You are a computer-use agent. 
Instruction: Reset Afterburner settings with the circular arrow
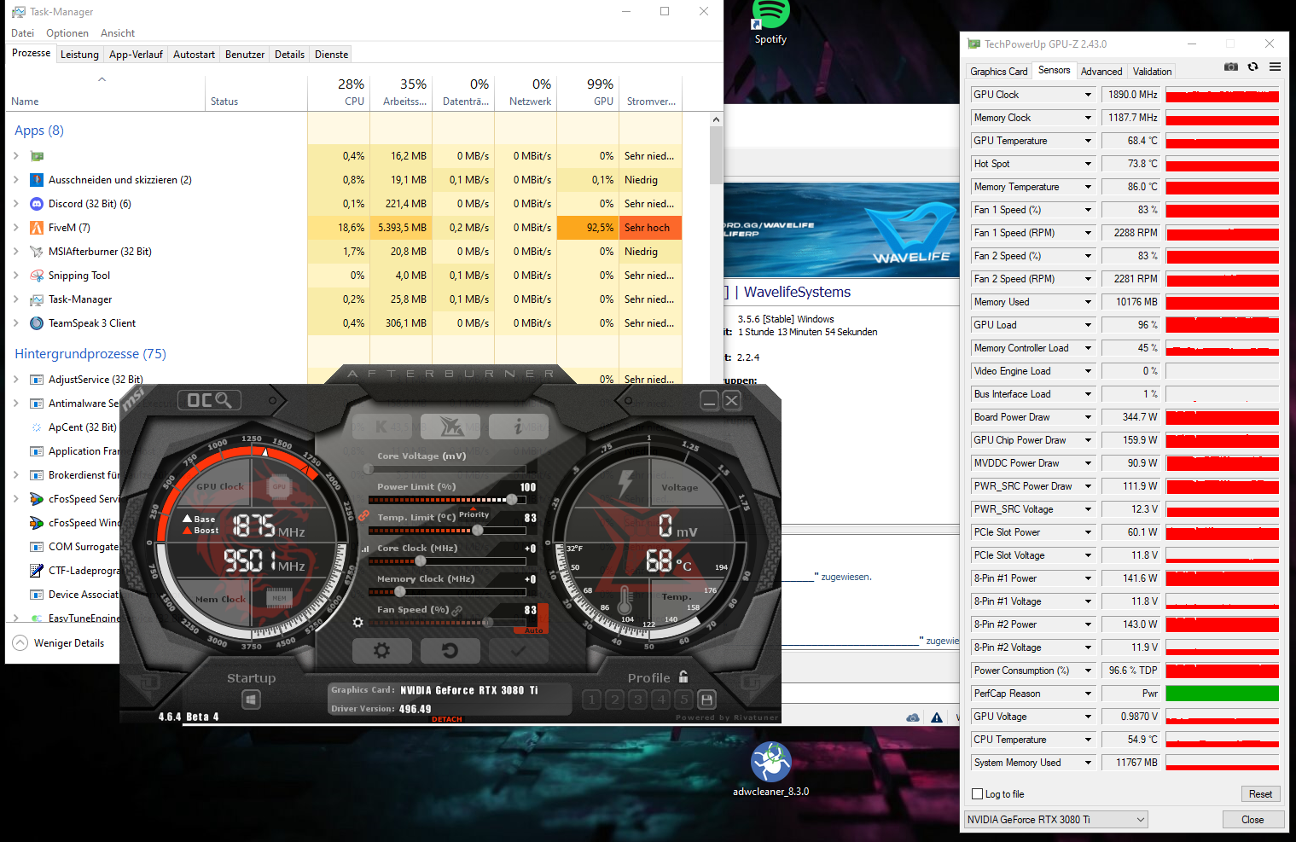click(450, 651)
